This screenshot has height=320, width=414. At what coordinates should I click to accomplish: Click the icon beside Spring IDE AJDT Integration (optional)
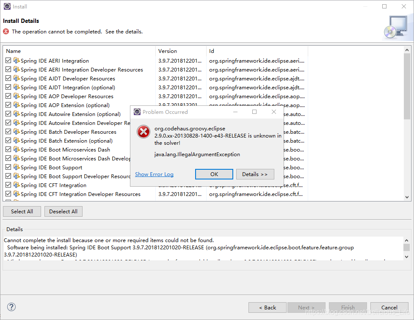[x=17, y=87]
